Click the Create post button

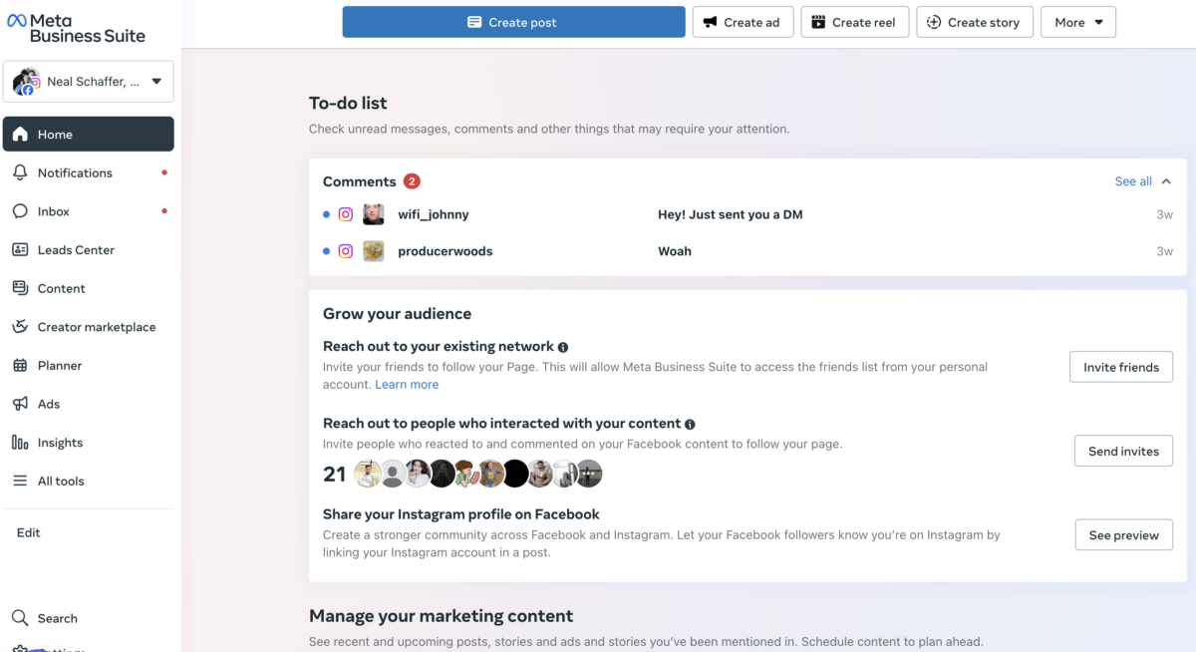[513, 22]
